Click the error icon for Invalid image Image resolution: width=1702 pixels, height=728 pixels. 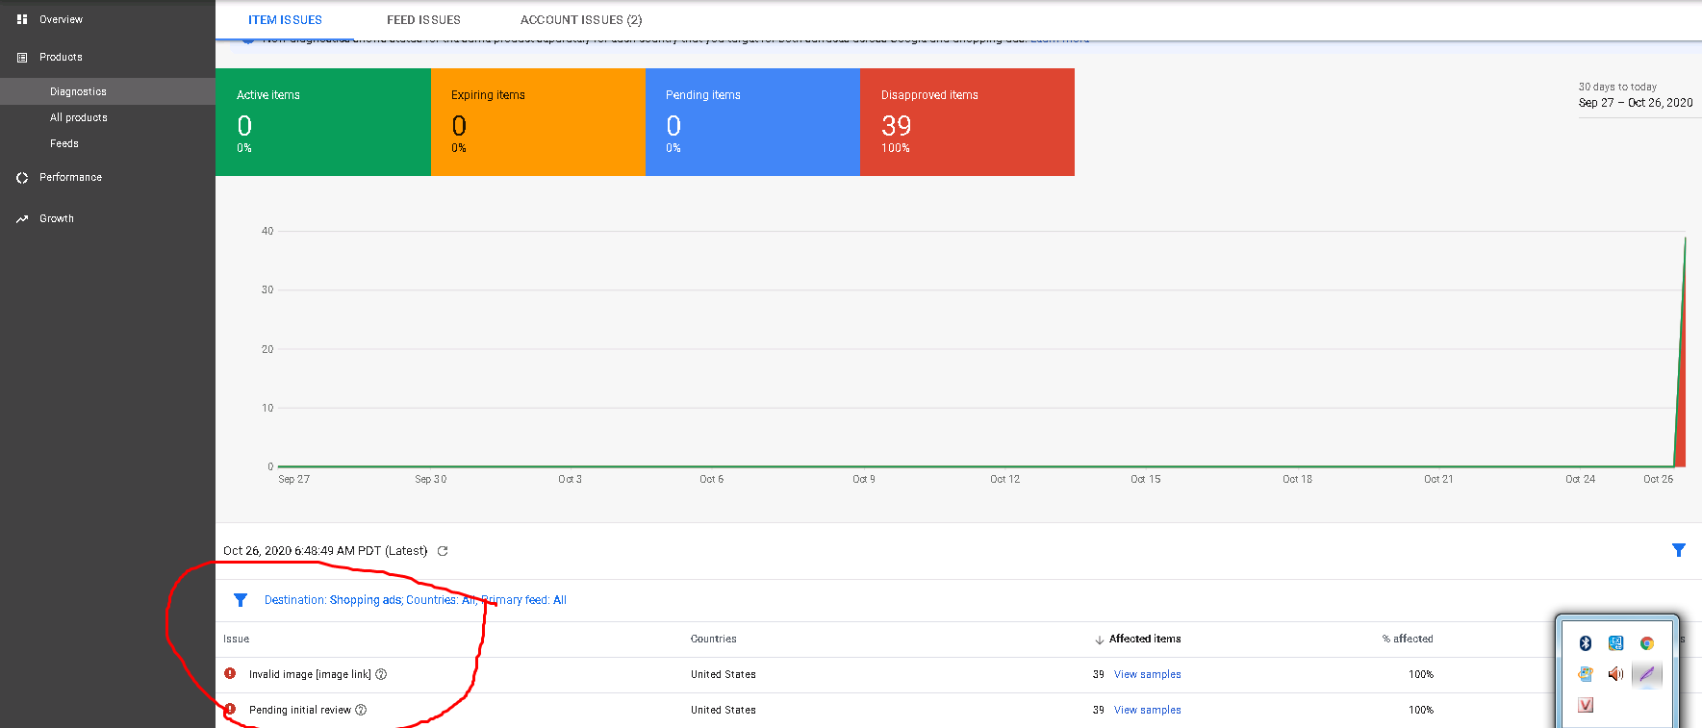(x=230, y=674)
